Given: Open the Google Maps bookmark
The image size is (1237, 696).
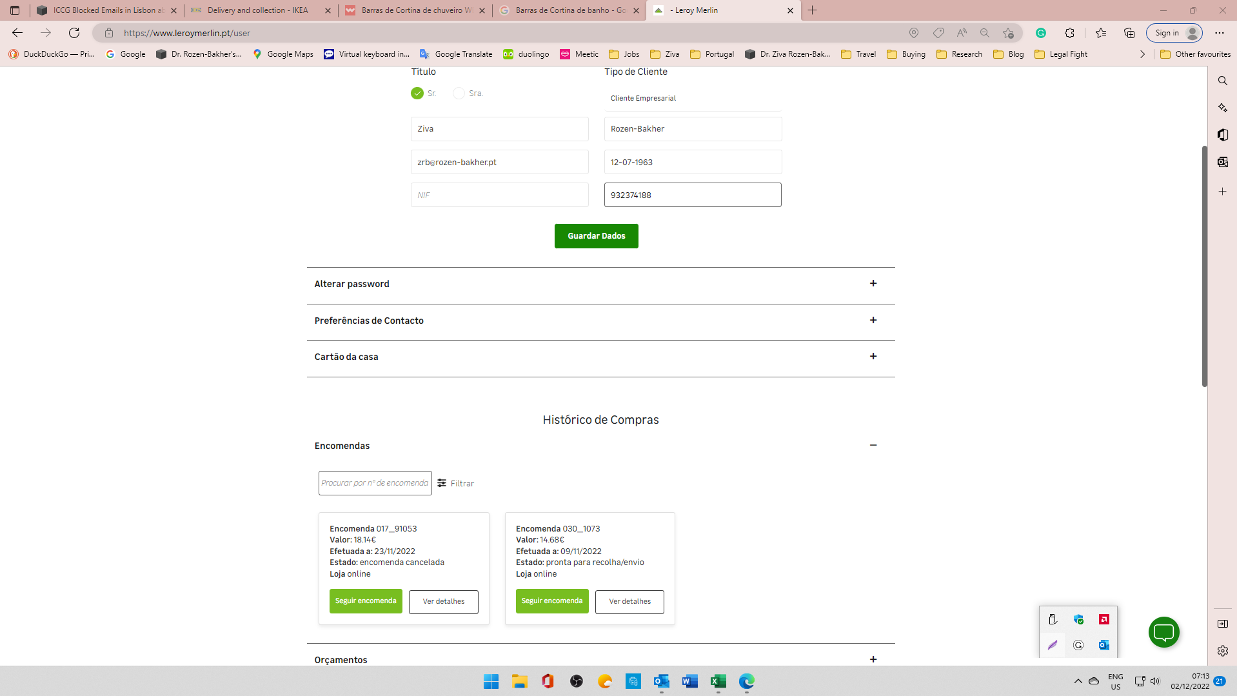Looking at the screenshot, I should 282,54.
